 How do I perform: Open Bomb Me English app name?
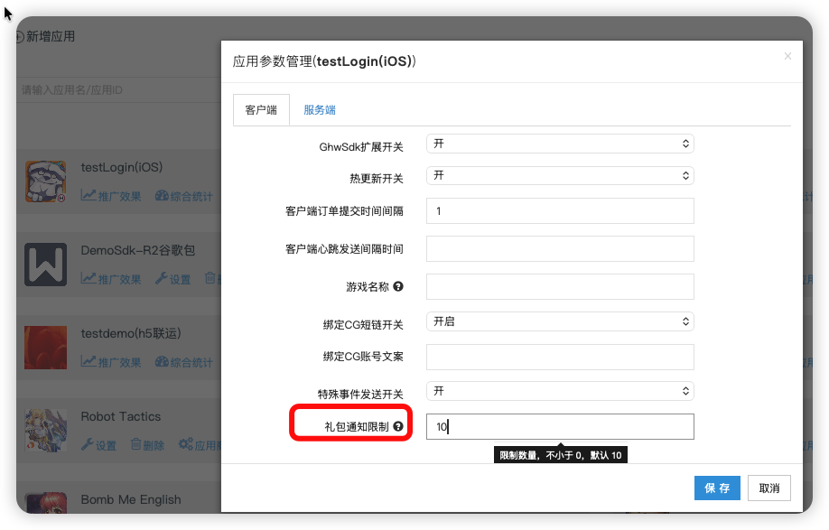coord(131,499)
